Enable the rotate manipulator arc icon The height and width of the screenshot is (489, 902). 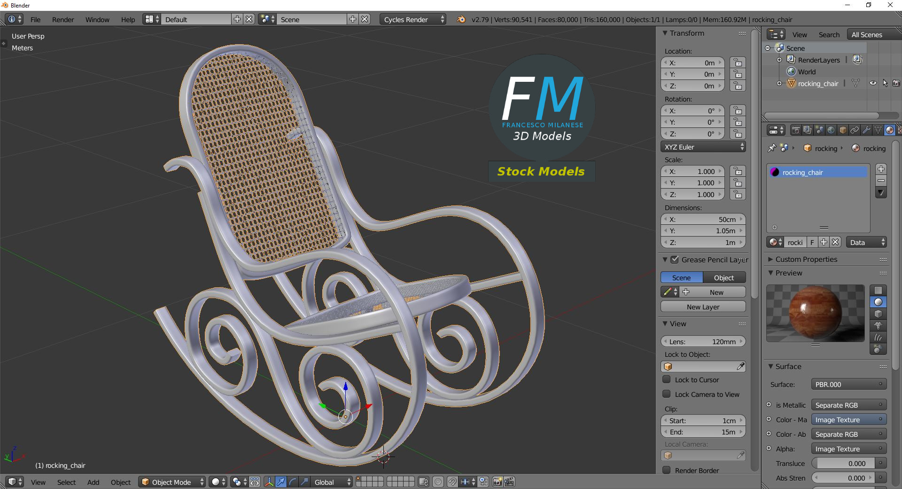tap(293, 482)
